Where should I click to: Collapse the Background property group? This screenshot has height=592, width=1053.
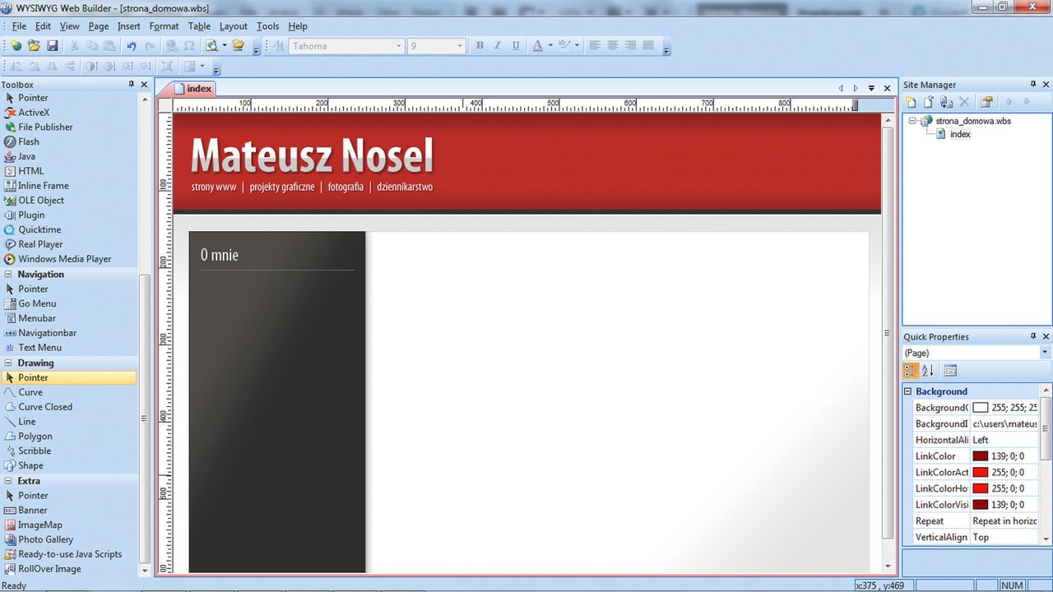click(x=909, y=391)
